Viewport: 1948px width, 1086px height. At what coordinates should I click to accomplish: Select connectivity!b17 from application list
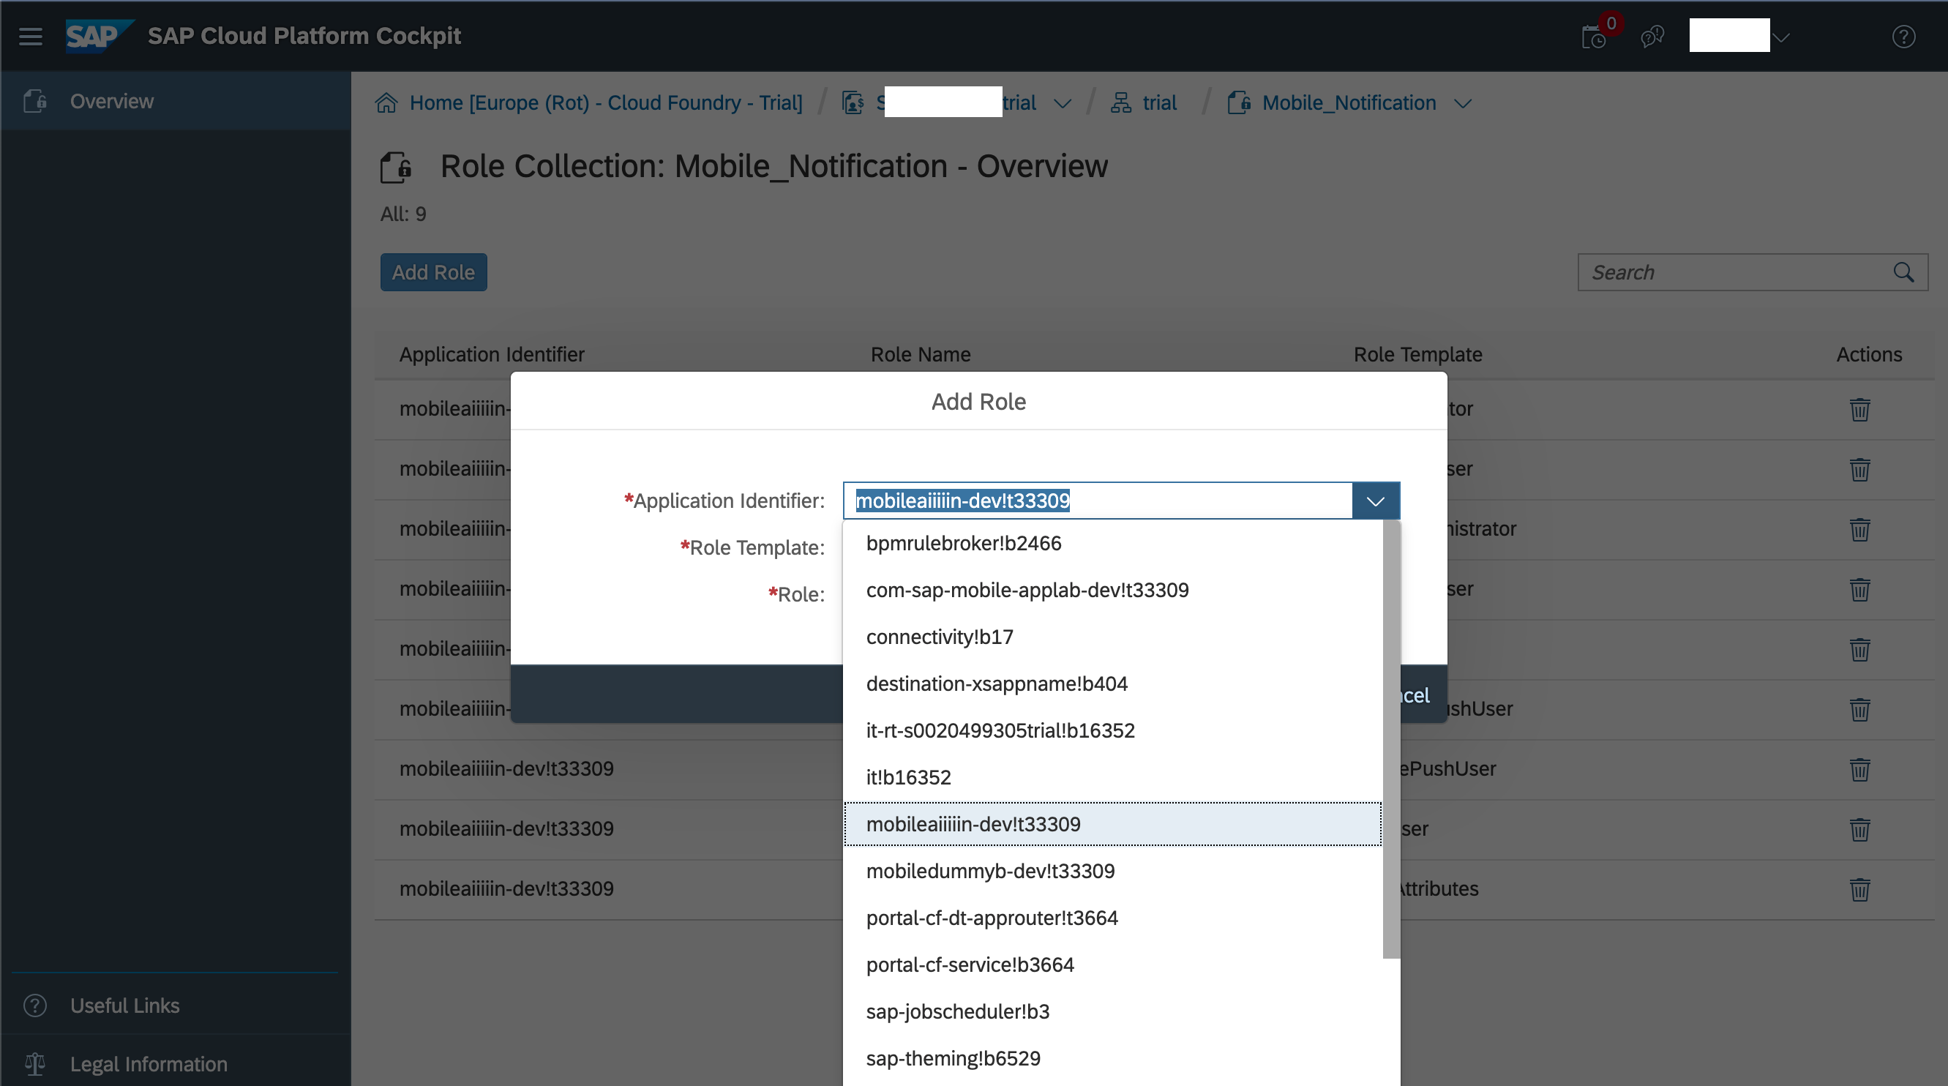(941, 637)
